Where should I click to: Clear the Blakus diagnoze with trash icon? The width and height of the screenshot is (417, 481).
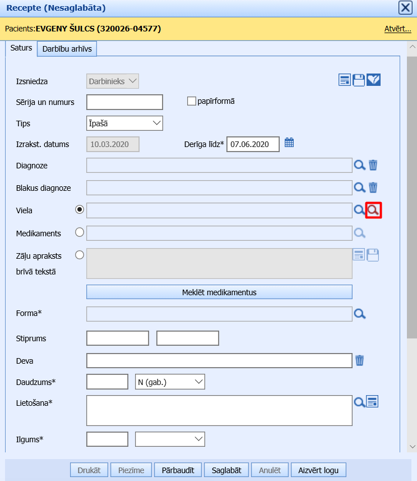373,187
